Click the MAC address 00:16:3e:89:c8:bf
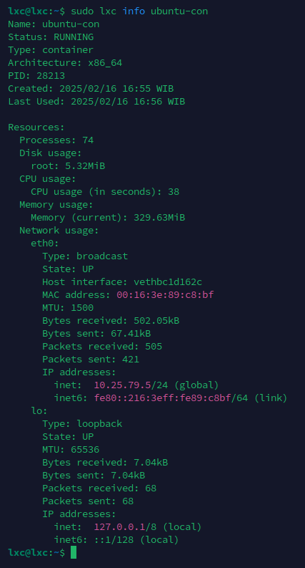Viewport: 305px width, 568px height. click(165, 295)
